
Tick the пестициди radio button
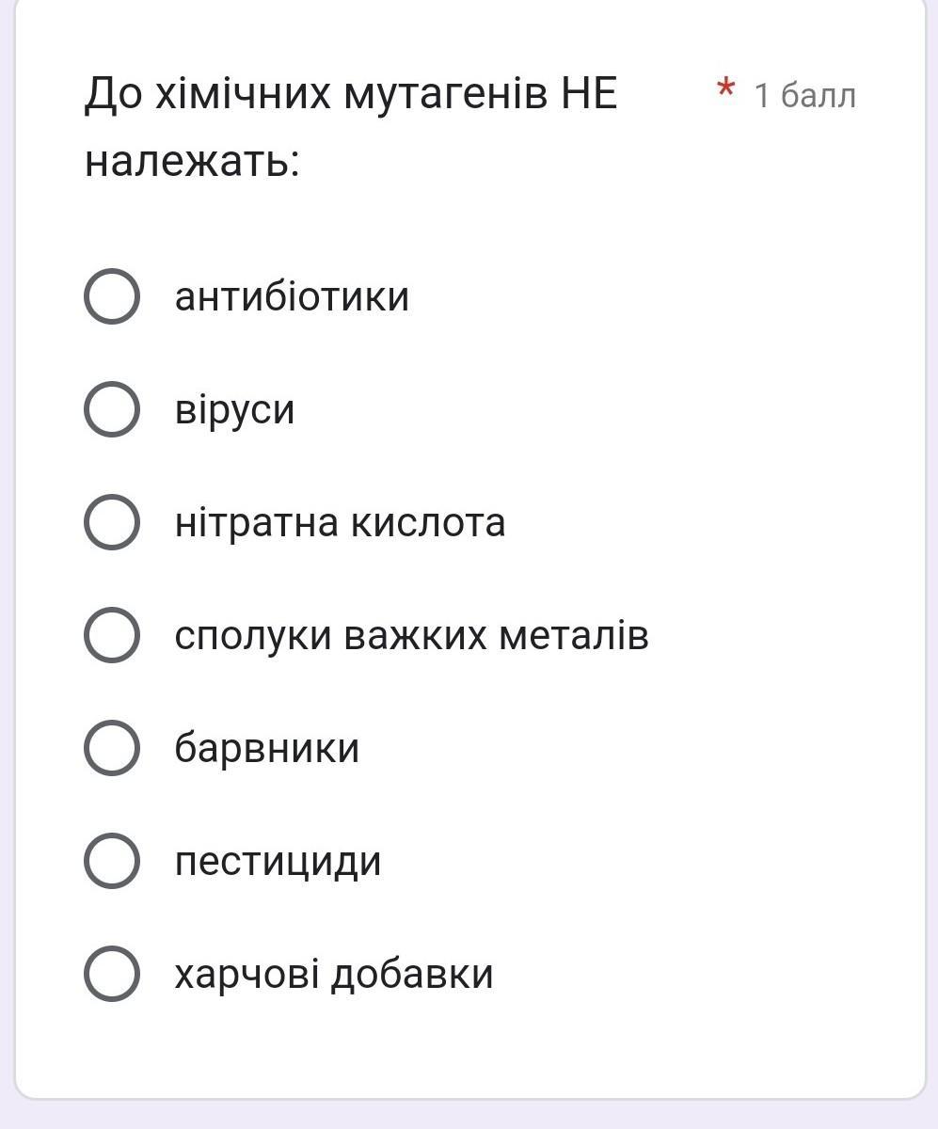(112, 861)
